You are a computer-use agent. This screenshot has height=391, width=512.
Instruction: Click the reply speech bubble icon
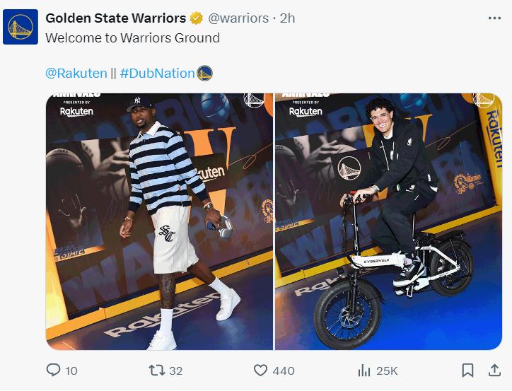53,370
